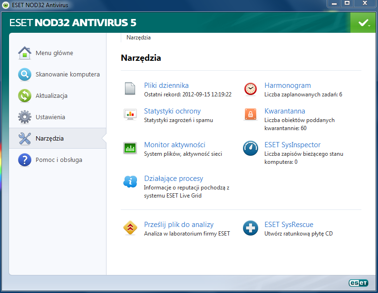Image resolution: width=378 pixels, height=293 pixels.
Task: Click the Kwarantanna orange lock icon
Action: [x=251, y=114]
